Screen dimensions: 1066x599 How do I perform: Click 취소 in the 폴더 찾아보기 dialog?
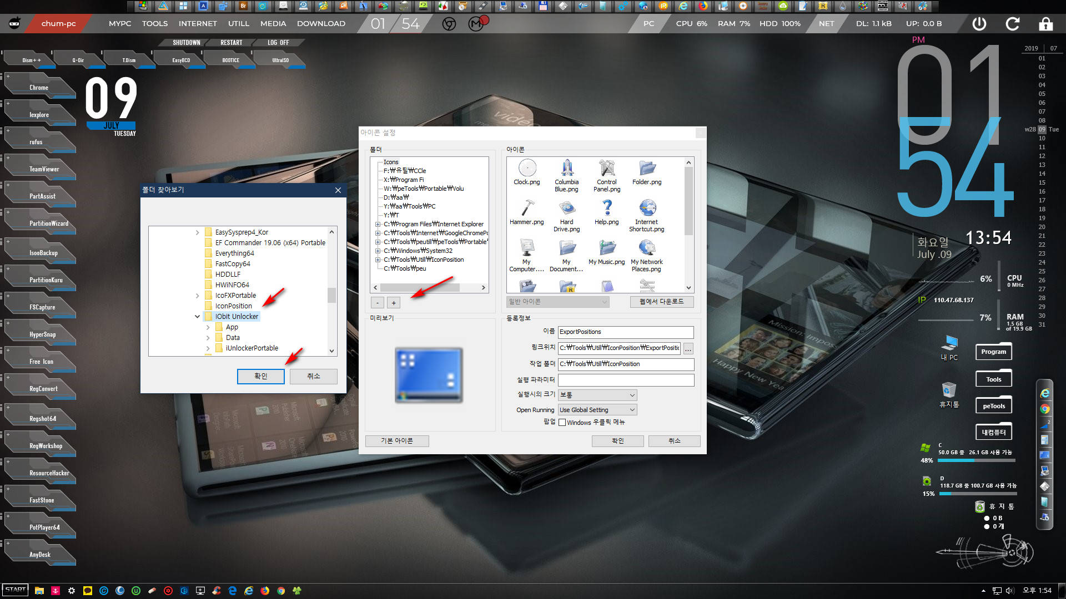tap(314, 376)
